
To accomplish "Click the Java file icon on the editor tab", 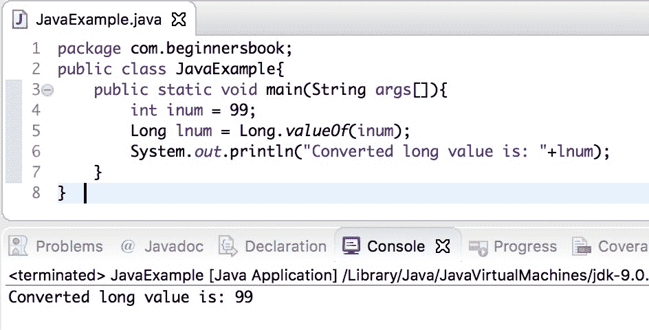I will tap(21, 19).
